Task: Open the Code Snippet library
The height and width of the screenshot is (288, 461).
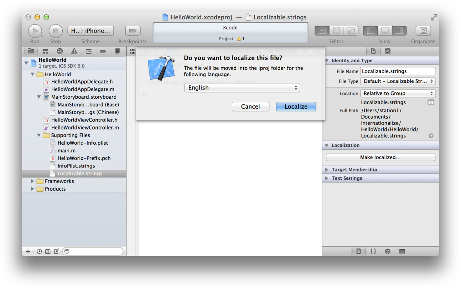Action: click(373, 251)
